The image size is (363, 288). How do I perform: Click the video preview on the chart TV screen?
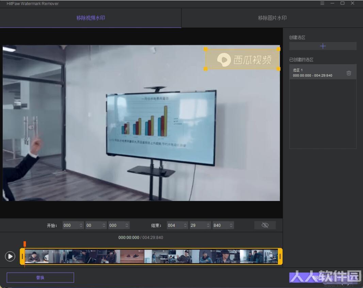point(161,128)
